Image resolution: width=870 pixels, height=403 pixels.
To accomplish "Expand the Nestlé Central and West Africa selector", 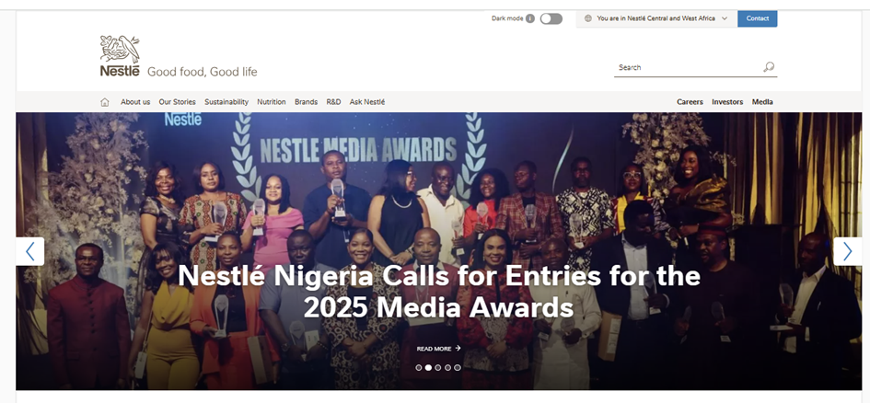I will pos(656,18).
